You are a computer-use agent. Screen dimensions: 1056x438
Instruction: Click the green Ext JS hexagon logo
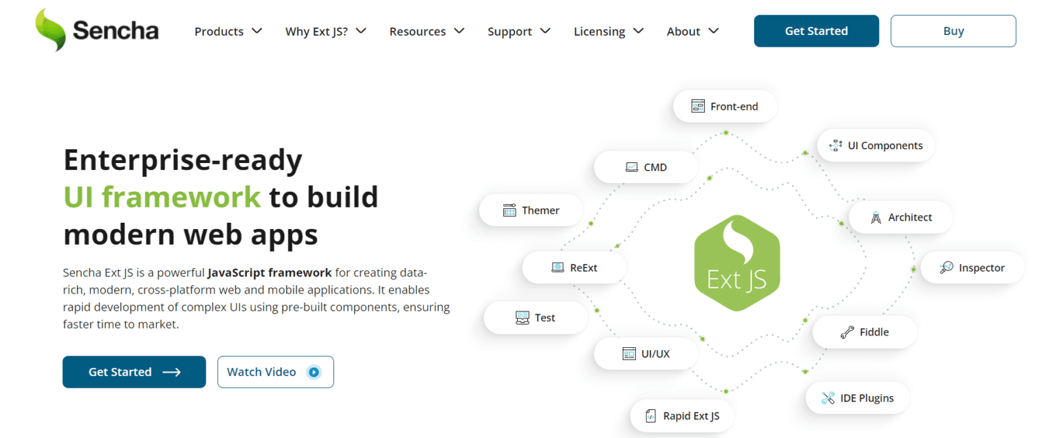tap(736, 262)
